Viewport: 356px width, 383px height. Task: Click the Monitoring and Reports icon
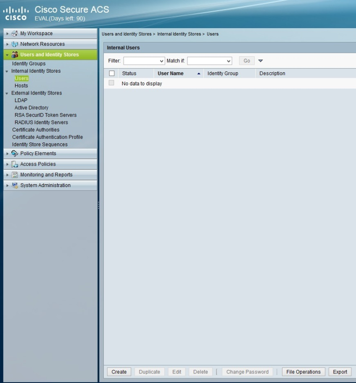pos(15,174)
